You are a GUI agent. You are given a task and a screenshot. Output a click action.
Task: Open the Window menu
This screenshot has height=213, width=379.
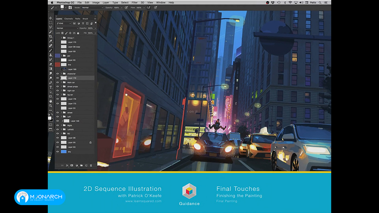pyautogui.click(x=161, y=2)
